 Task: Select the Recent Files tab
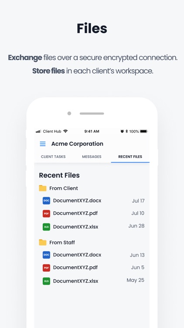[x=130, y=157]
